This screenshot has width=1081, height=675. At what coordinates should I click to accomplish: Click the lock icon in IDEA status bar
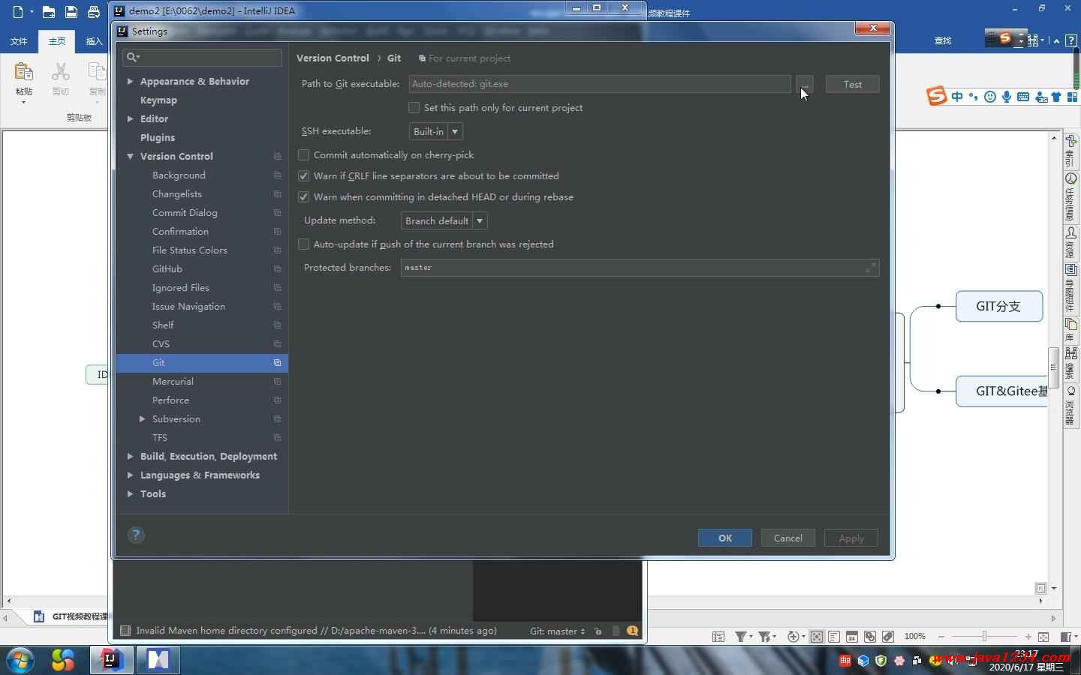pyautogui.click(x=598, y=631)
